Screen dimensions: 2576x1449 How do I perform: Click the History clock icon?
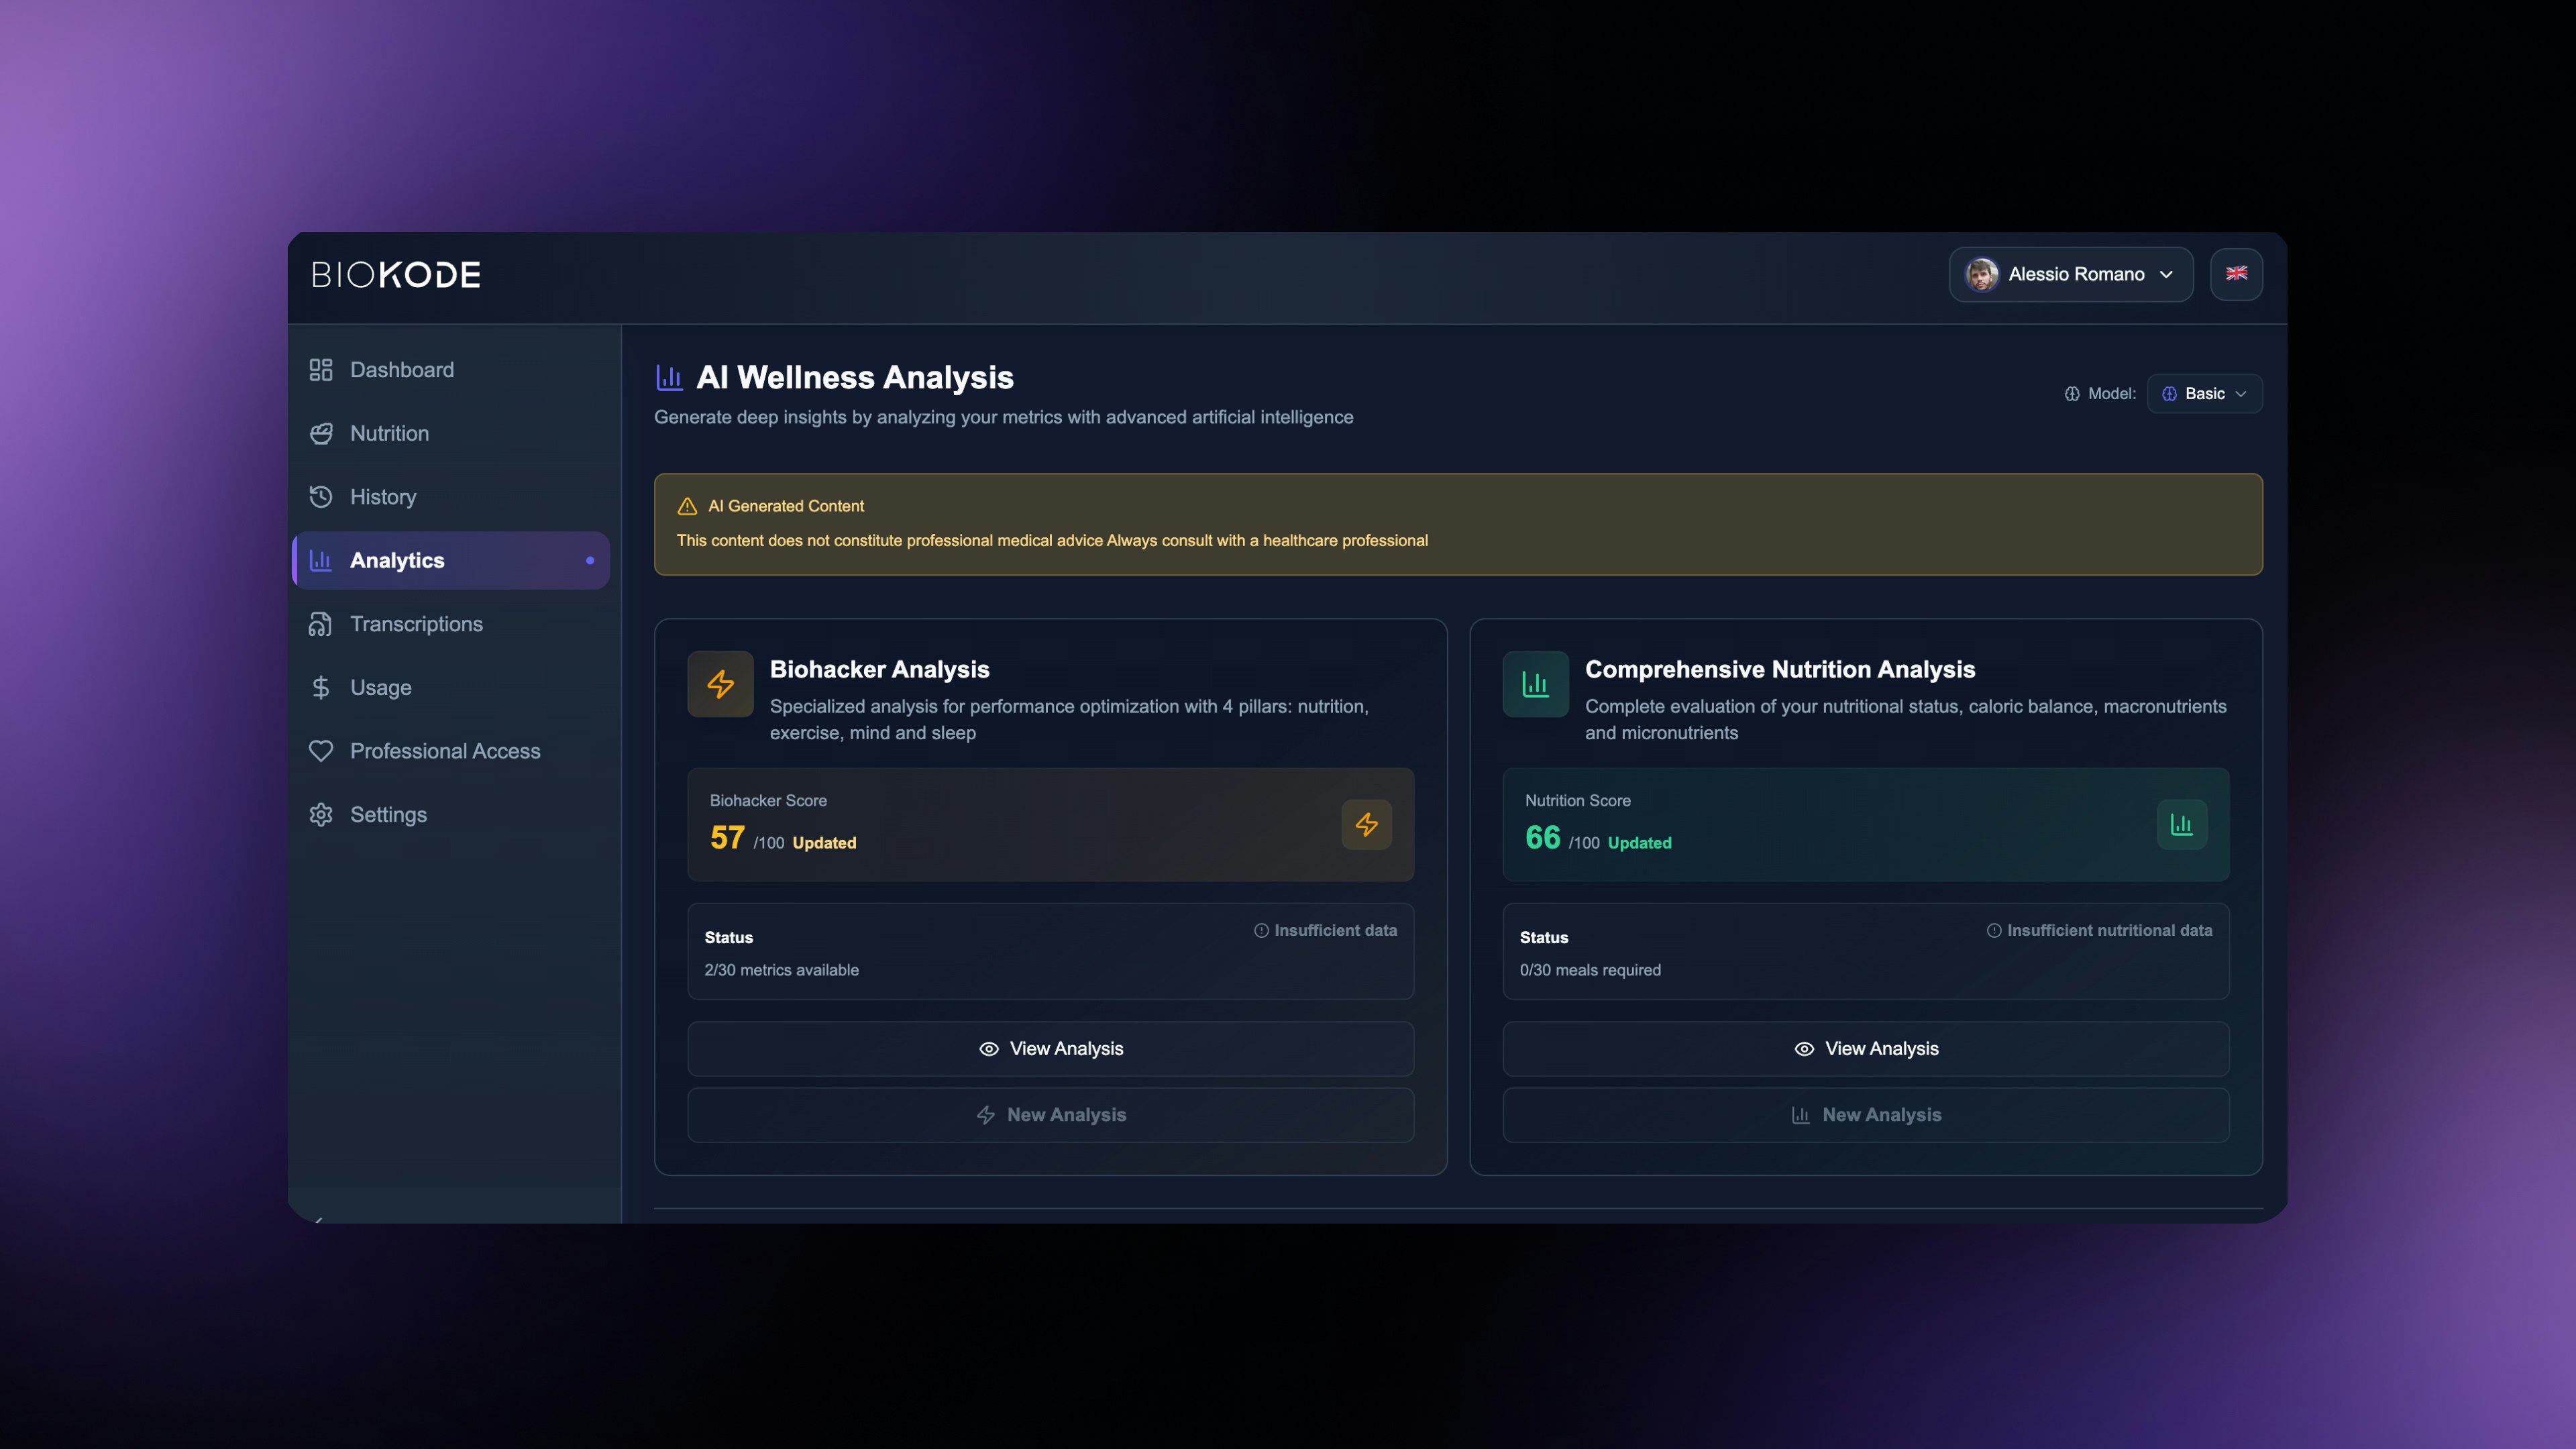tap(320, 497)
